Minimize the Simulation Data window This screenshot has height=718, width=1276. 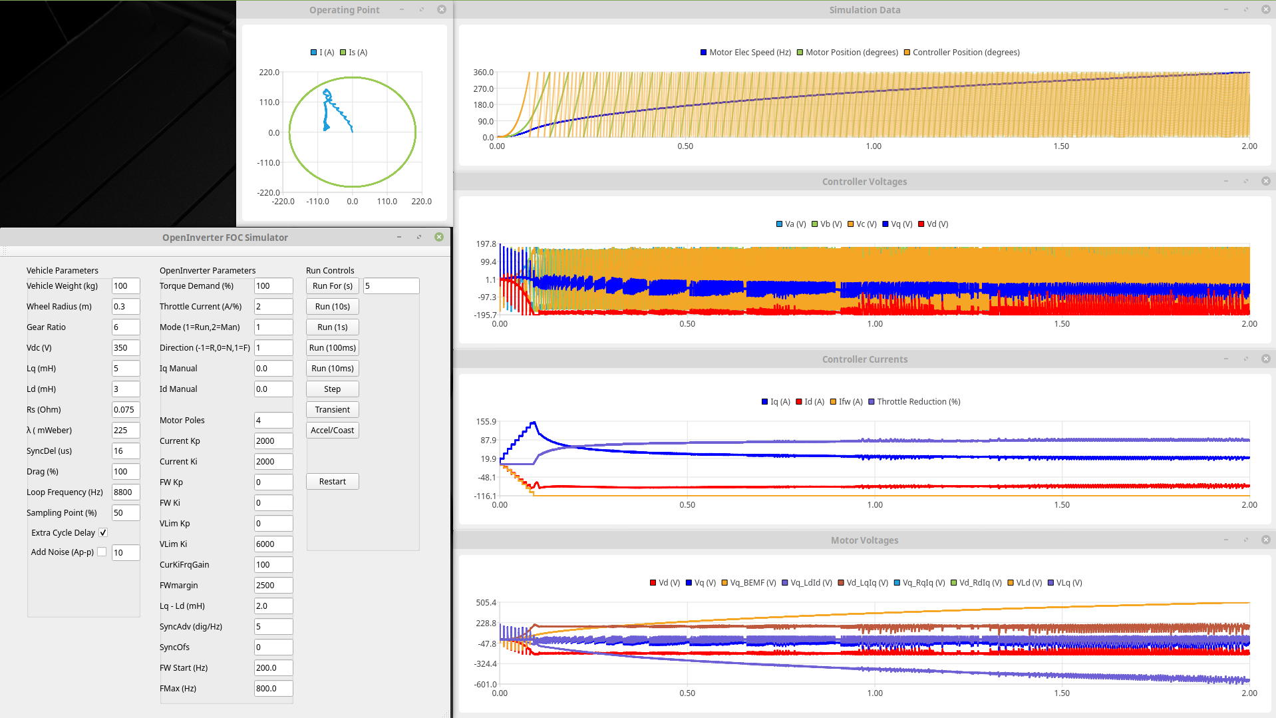click(x=1225, y=9)
